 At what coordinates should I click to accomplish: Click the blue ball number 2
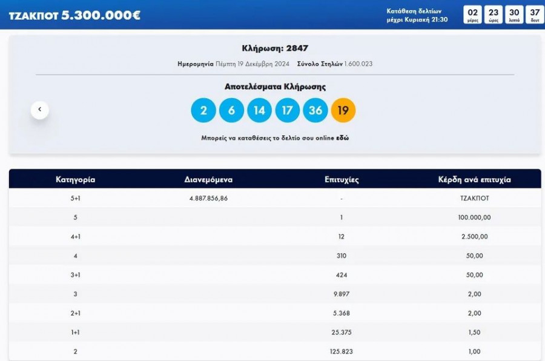203,110
